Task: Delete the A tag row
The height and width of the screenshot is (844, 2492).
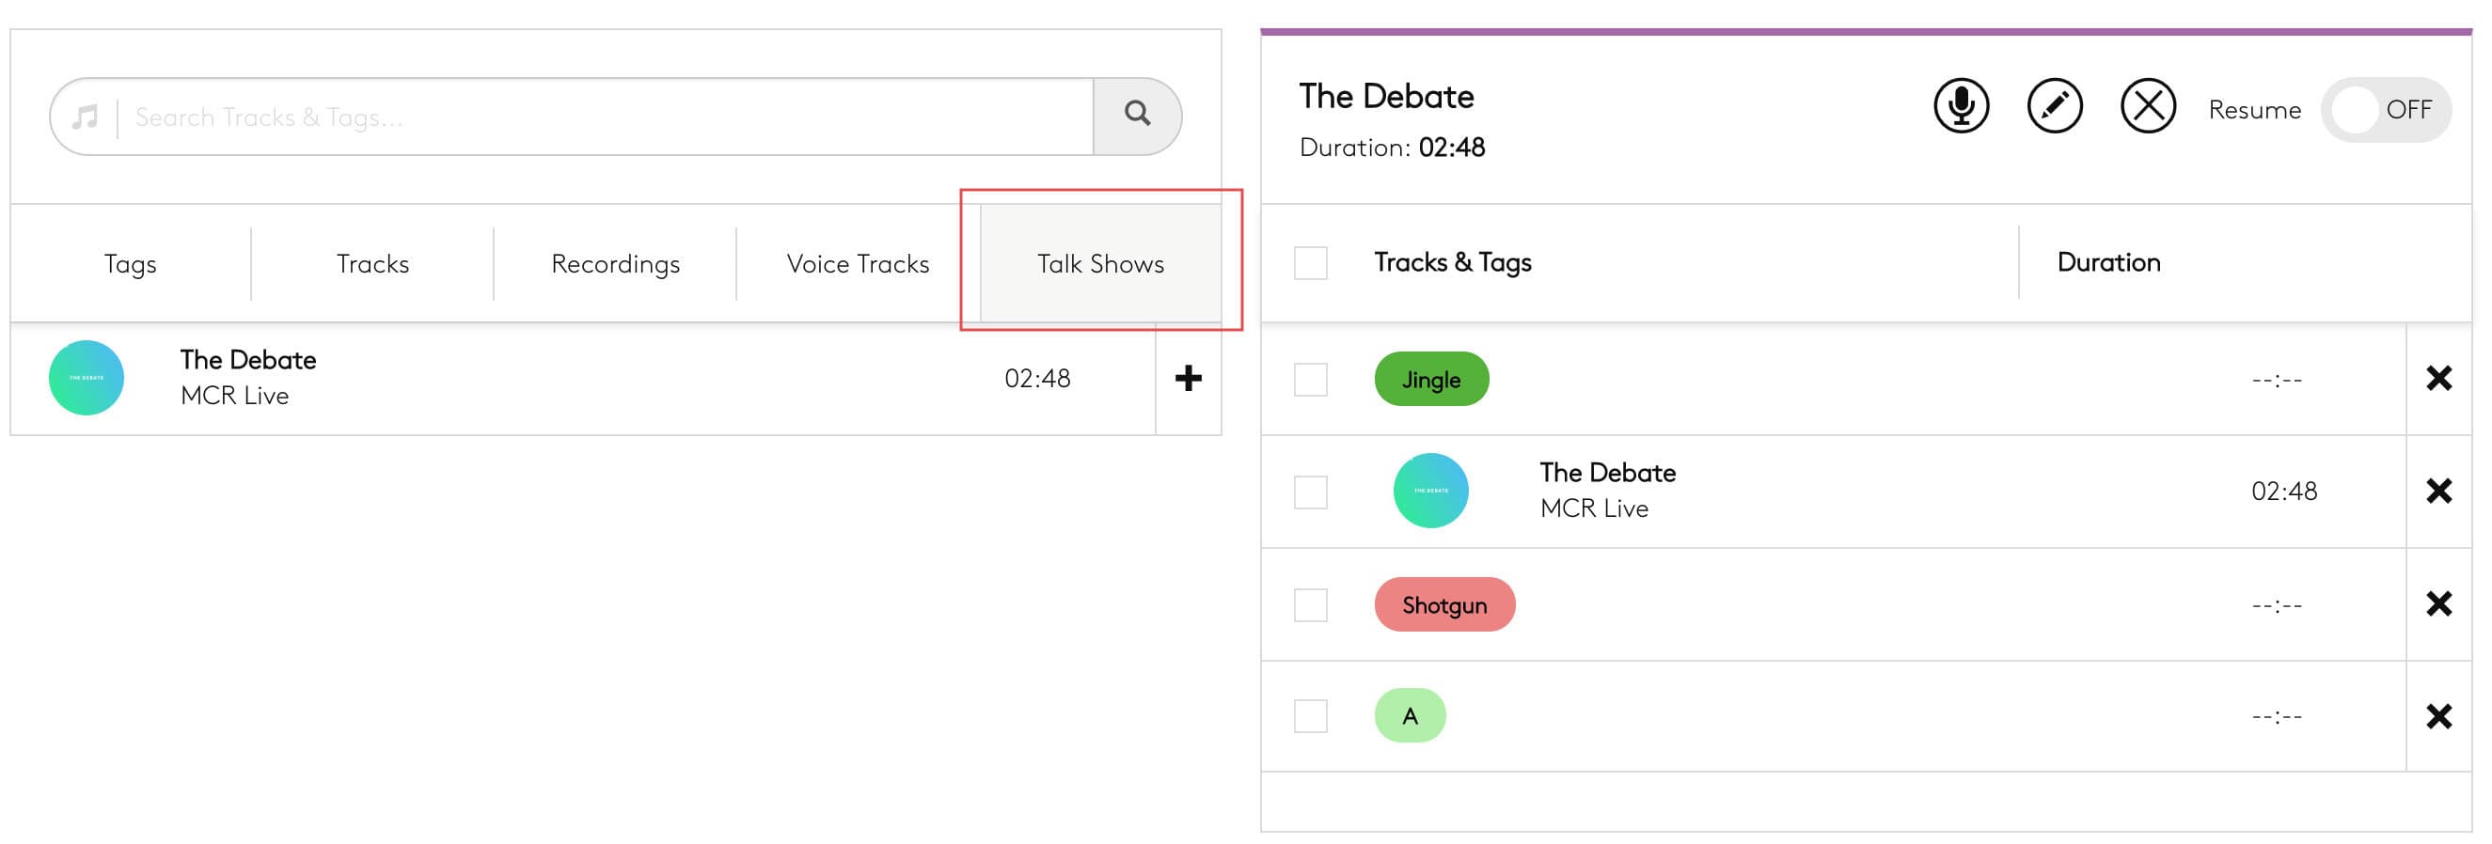Action: click(2437, 716)
